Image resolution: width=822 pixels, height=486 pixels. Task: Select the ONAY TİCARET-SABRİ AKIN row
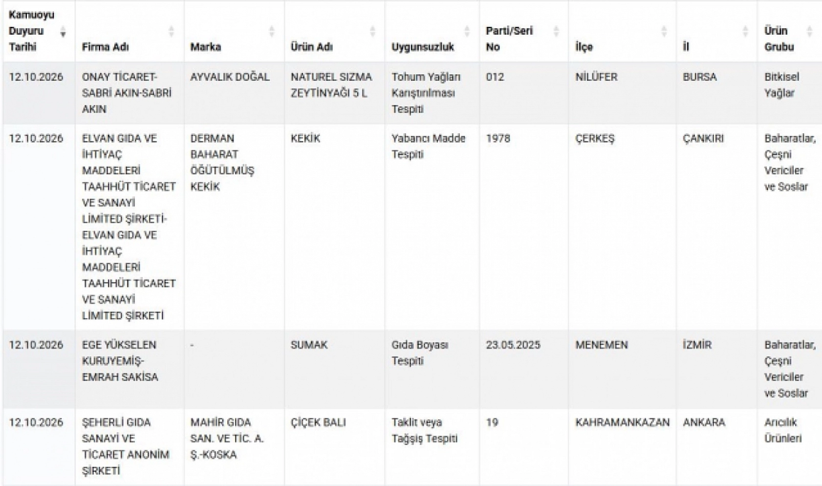coord(411,93)
